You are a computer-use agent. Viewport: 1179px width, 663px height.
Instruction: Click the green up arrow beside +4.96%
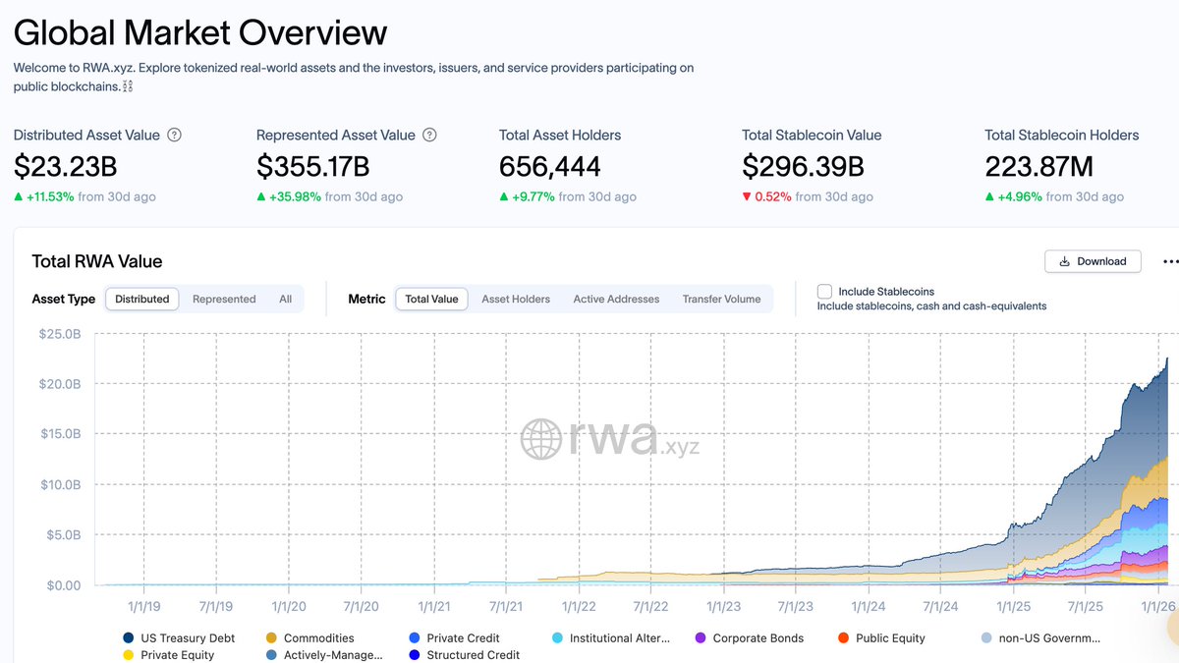(990, 196)
